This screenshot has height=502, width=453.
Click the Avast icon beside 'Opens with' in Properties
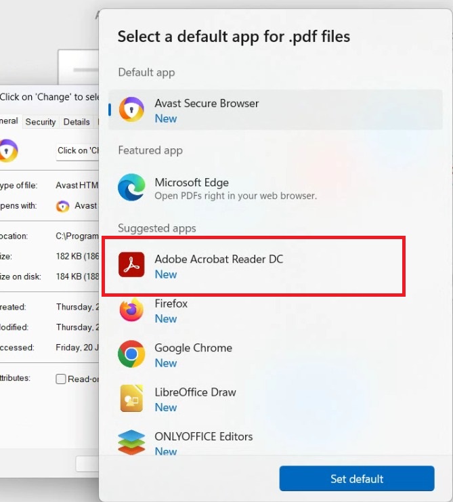[63, 206]
